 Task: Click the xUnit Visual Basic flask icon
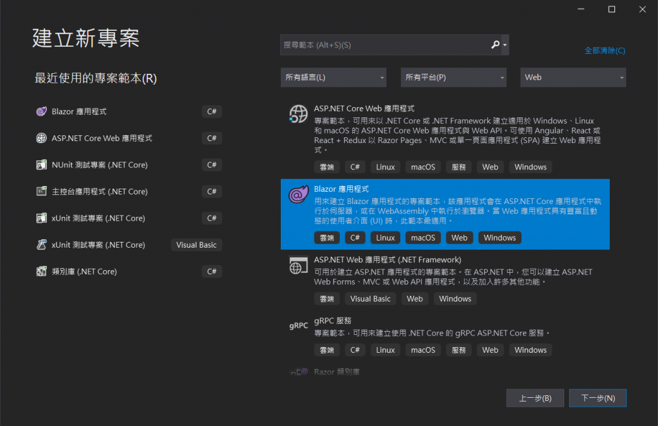click(41, 244)
